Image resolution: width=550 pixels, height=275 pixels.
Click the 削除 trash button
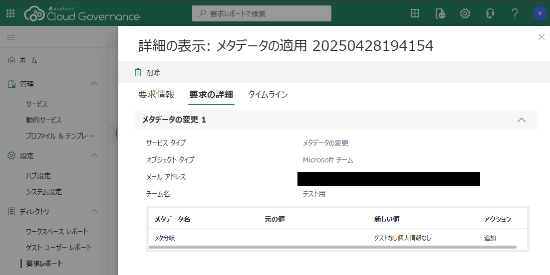[147, 73]
